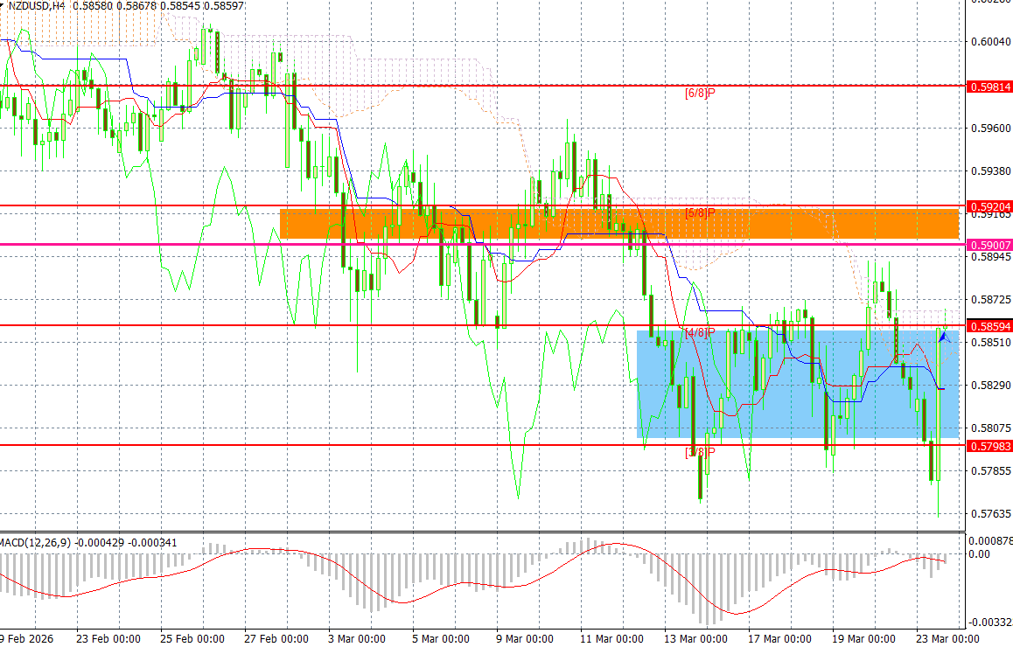
Task: Click the 0.58725 value on price axis
Action: click(991, 300)
